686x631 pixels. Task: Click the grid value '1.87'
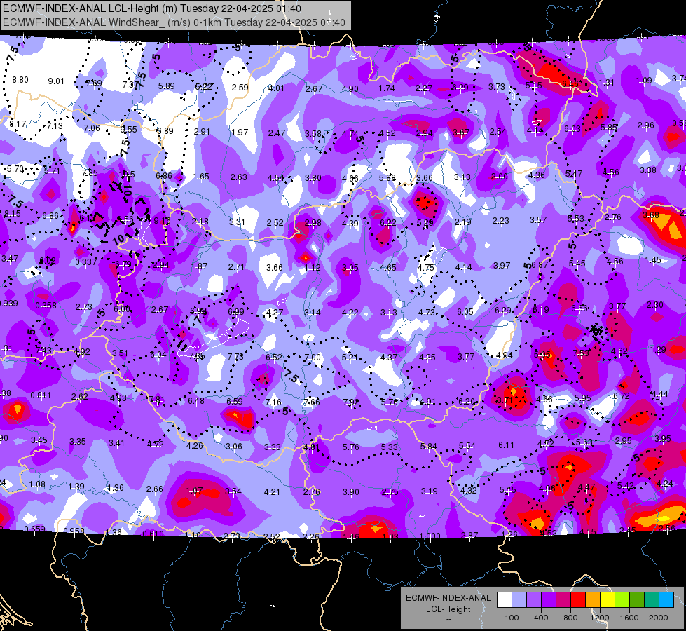click(199, 266)
